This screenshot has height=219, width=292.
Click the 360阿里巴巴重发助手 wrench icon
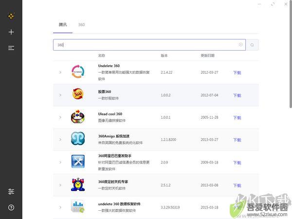78,161
